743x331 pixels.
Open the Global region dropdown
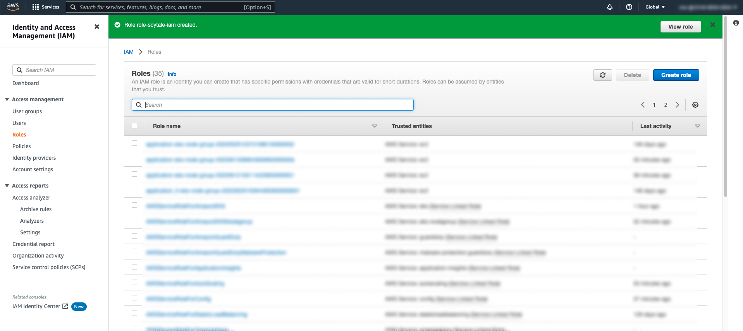pos(655,7)
